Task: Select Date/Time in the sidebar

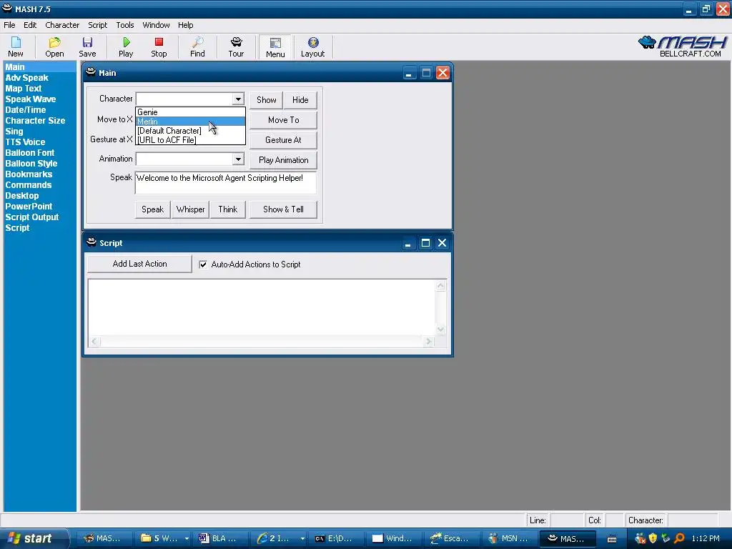Action: click(x=26, y=110)
